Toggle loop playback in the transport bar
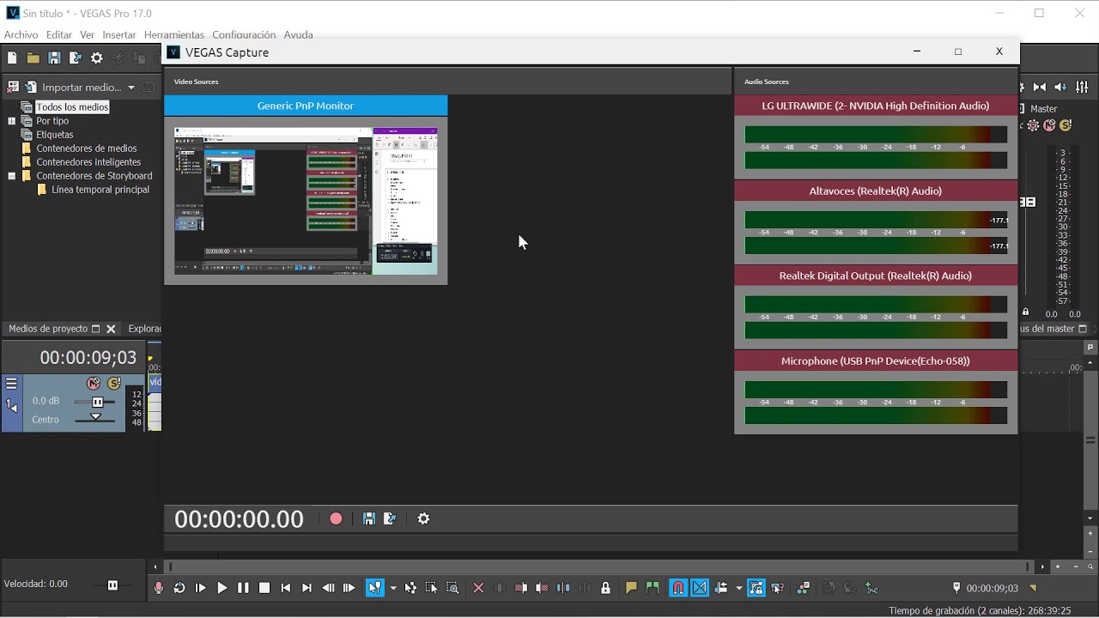 tap(179, 588)
